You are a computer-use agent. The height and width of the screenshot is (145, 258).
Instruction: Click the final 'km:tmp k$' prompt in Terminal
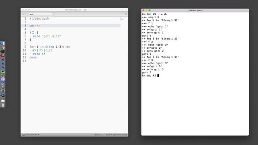pyautogui.click(x=149, y=75)
